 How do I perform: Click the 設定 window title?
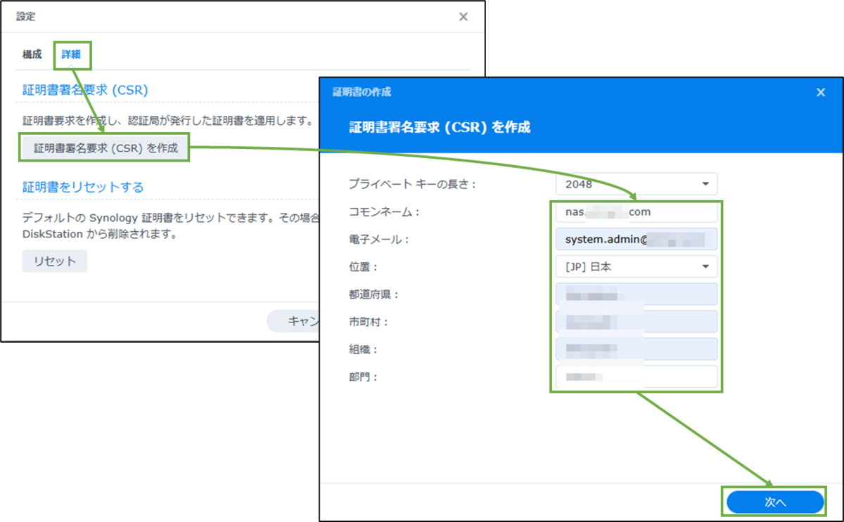coord(25,16)
